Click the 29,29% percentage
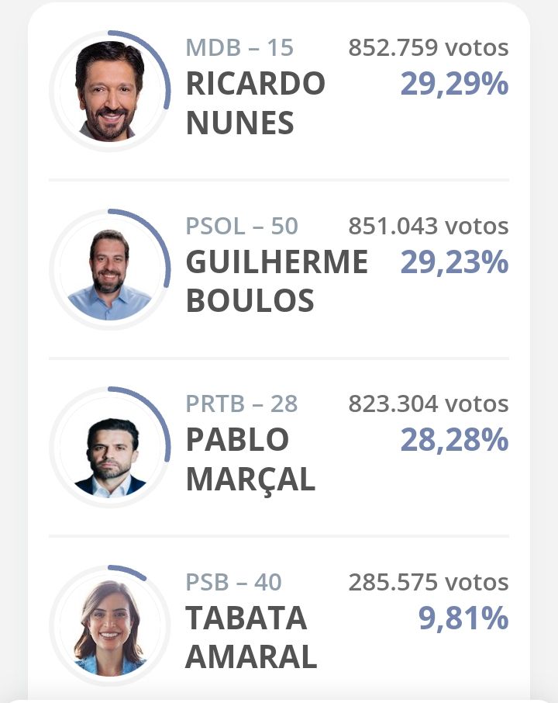 click(x=454, y=84)
